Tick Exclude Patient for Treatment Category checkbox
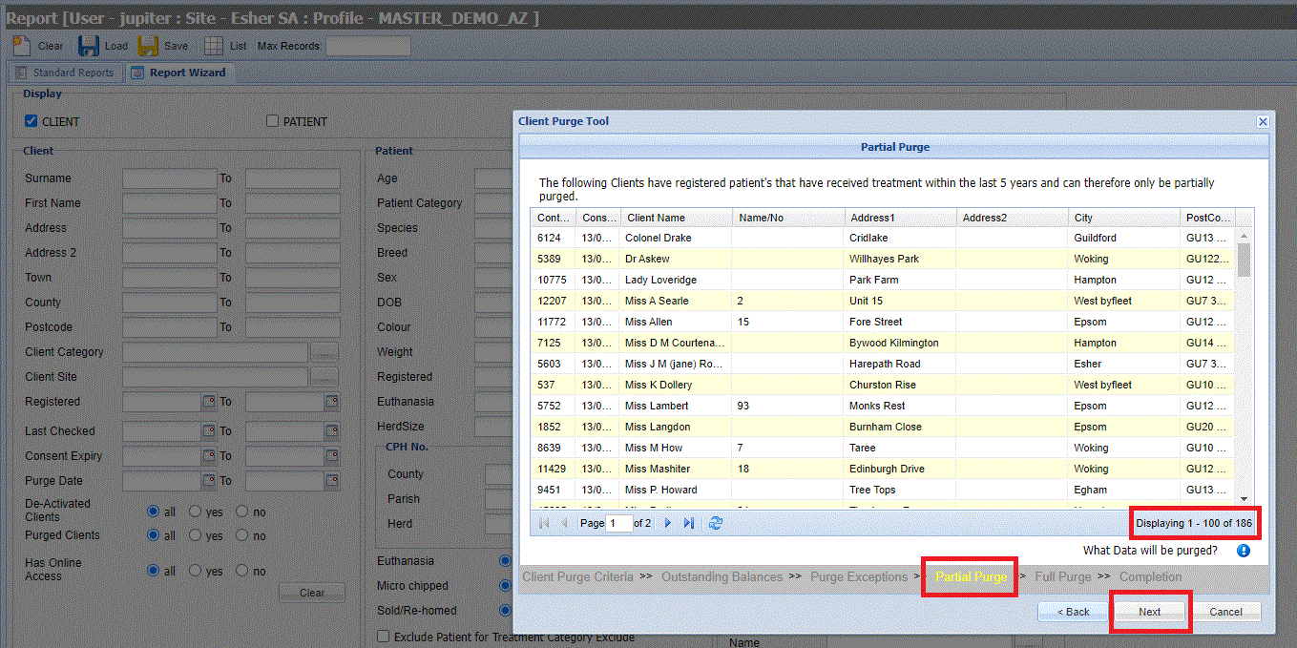The height and width of the screenshot is (648, 1297). (384, 637)
